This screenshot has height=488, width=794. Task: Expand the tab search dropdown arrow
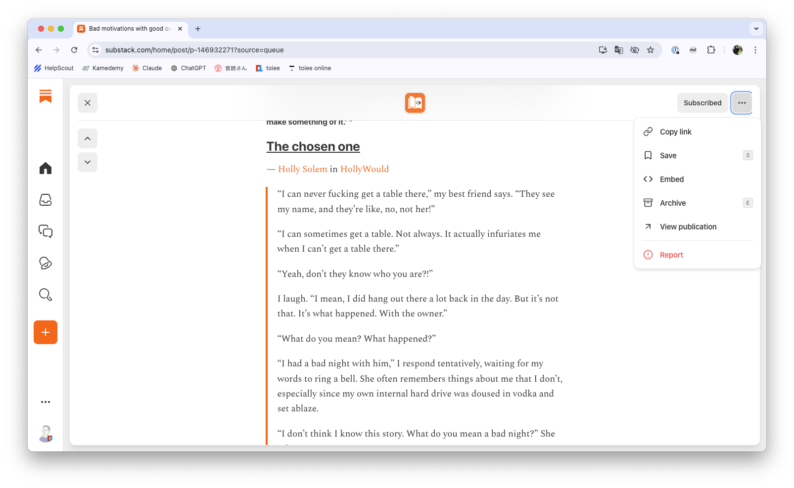[x=756, y=29]
